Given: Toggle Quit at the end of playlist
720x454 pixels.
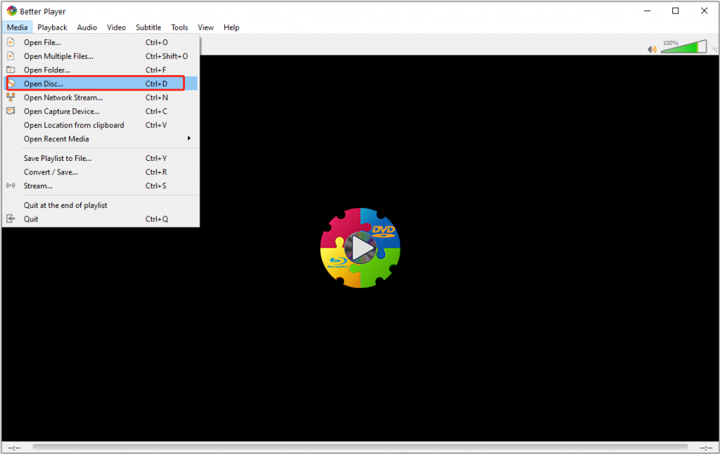Looking at the screenshot, I should click(65, 205).
